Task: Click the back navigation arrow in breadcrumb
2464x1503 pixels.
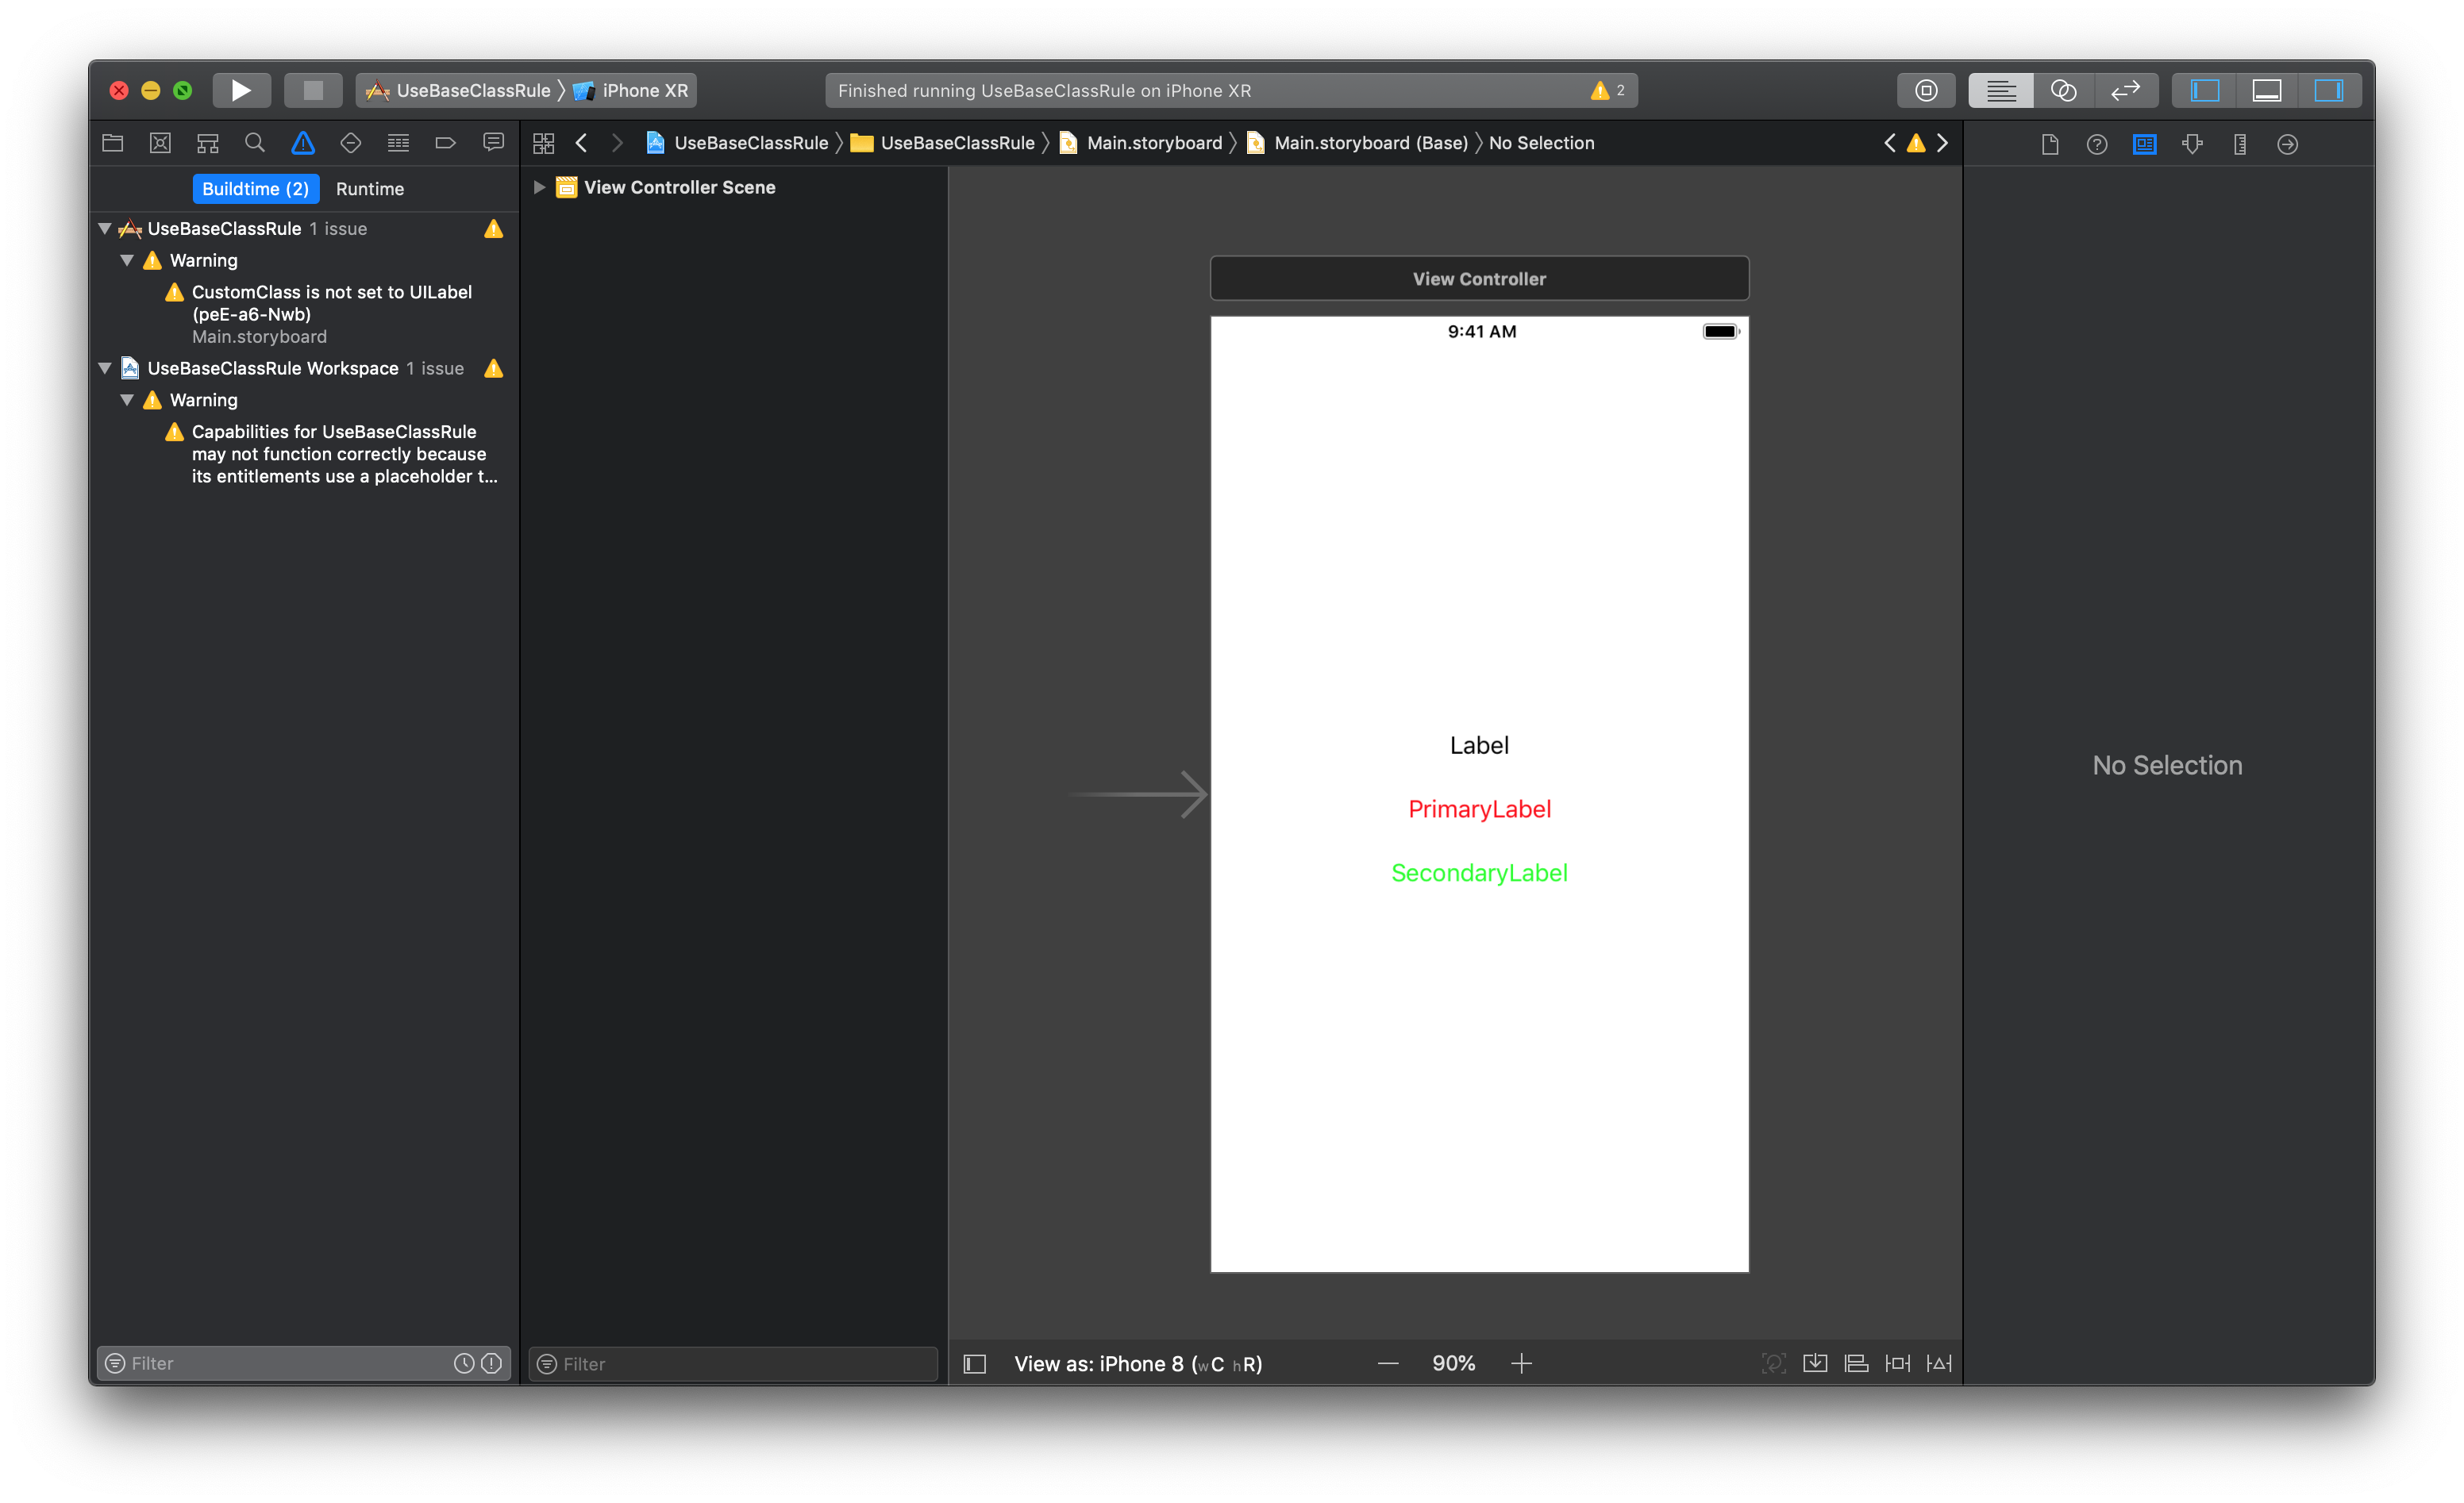Action: click(584, 143)
